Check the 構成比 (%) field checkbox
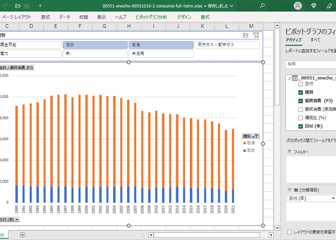The image size is (336, 240). pos(300,118)
